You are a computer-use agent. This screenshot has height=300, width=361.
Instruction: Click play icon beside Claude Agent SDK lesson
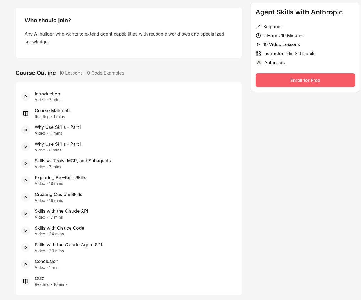26,247
